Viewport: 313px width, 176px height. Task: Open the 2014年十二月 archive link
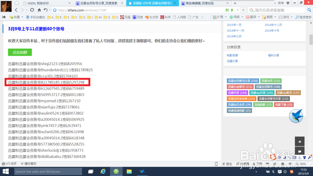tap(273, 25)
